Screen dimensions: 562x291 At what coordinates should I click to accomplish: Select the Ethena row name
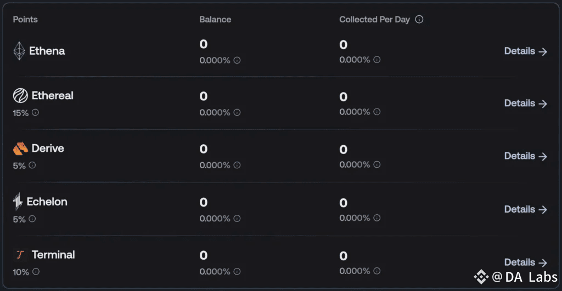47,51
